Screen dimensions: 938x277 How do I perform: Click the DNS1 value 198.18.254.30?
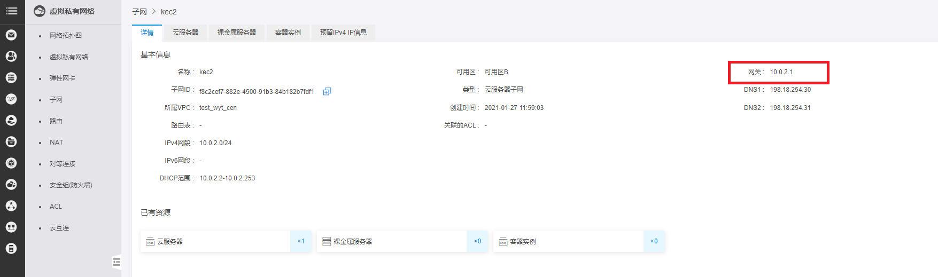tap(790, 90)
